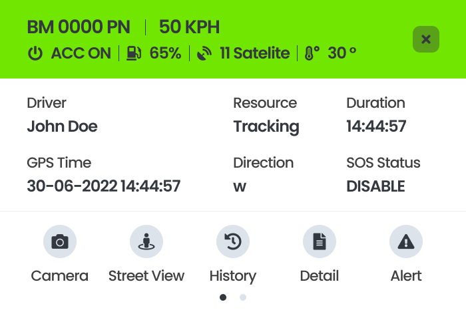Viewport: 466px width, 314px height.
Task: Click the fuel pump icon
Action: 133,53
